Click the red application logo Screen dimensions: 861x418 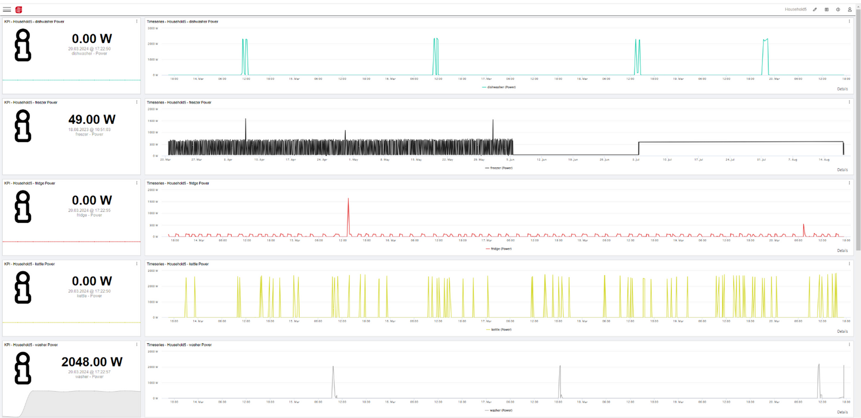pos(19,10)
